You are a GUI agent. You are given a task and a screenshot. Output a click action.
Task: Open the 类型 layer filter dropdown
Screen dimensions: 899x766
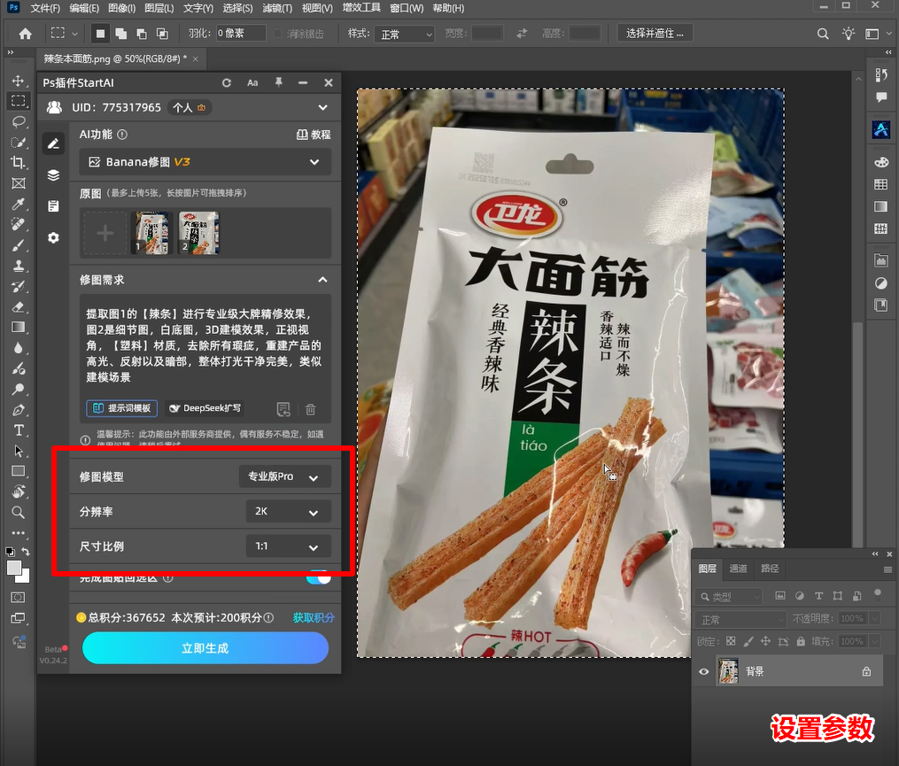(730, 596)
